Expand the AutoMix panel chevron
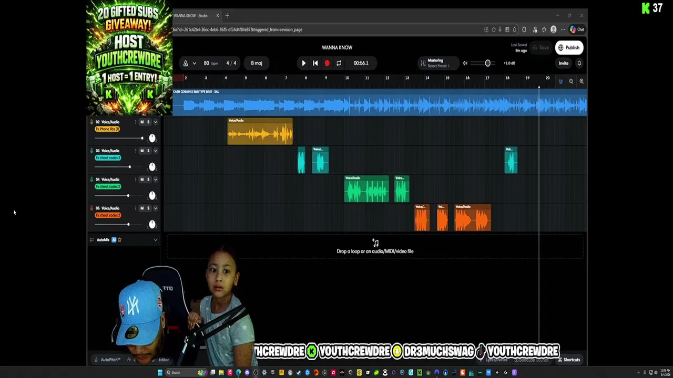673x378 pixels. [x=155, y=240]
